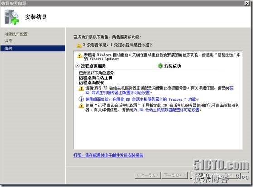Click the server wizard icon in header

click(12, 17)
